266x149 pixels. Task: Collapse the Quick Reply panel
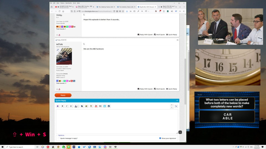177,100
